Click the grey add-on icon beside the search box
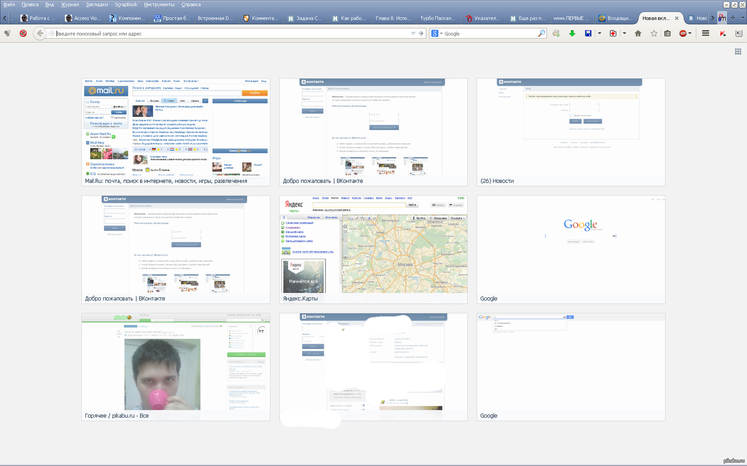The height and width of the screenshot is (466, 747). (x=556, y=34)
